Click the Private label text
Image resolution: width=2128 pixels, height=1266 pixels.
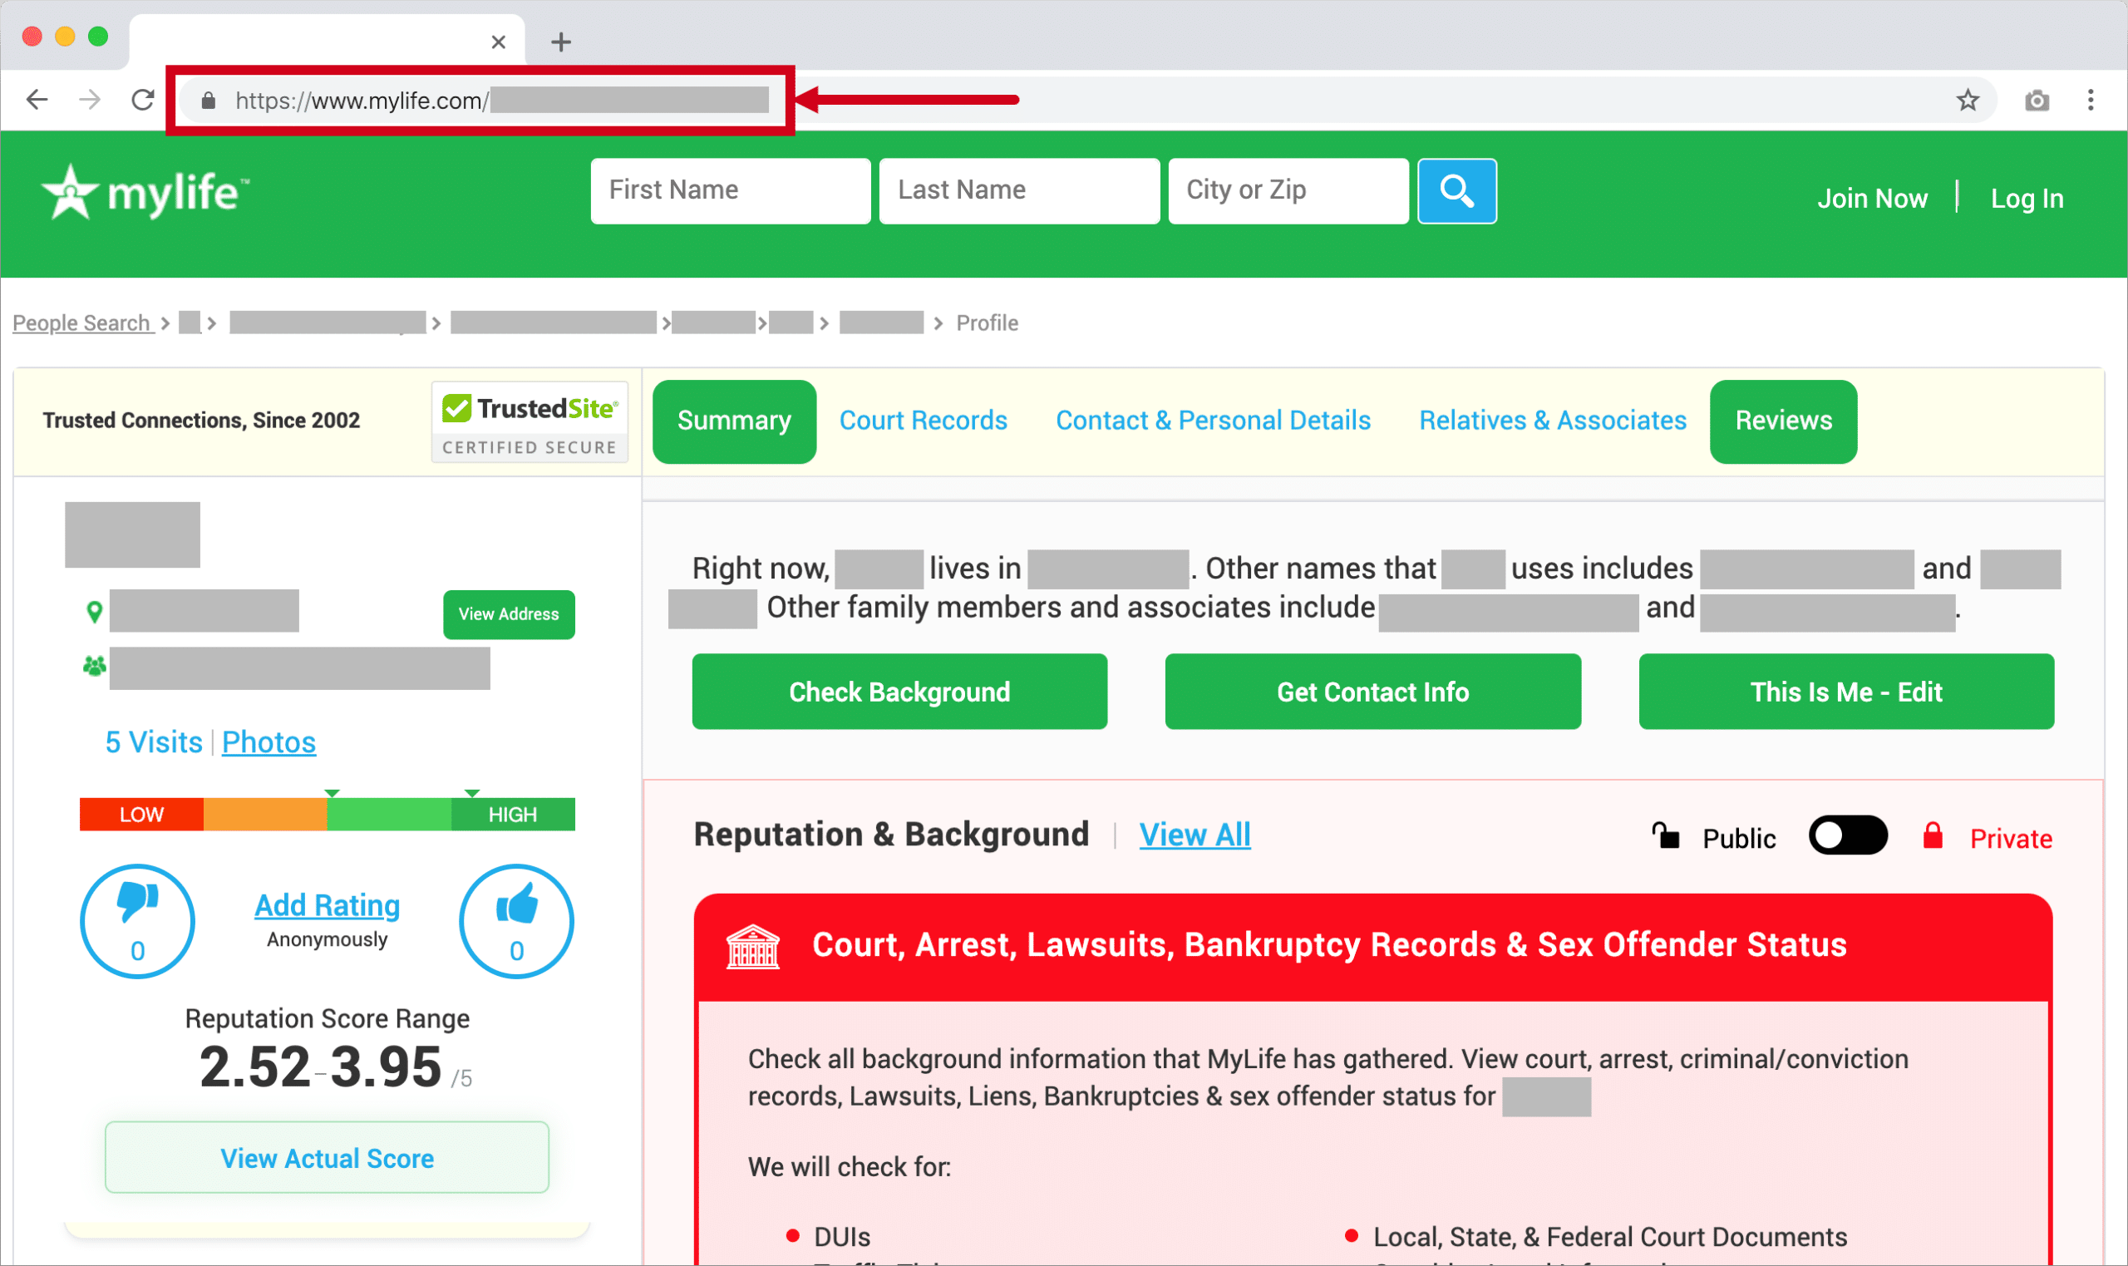coord(2010,839)
